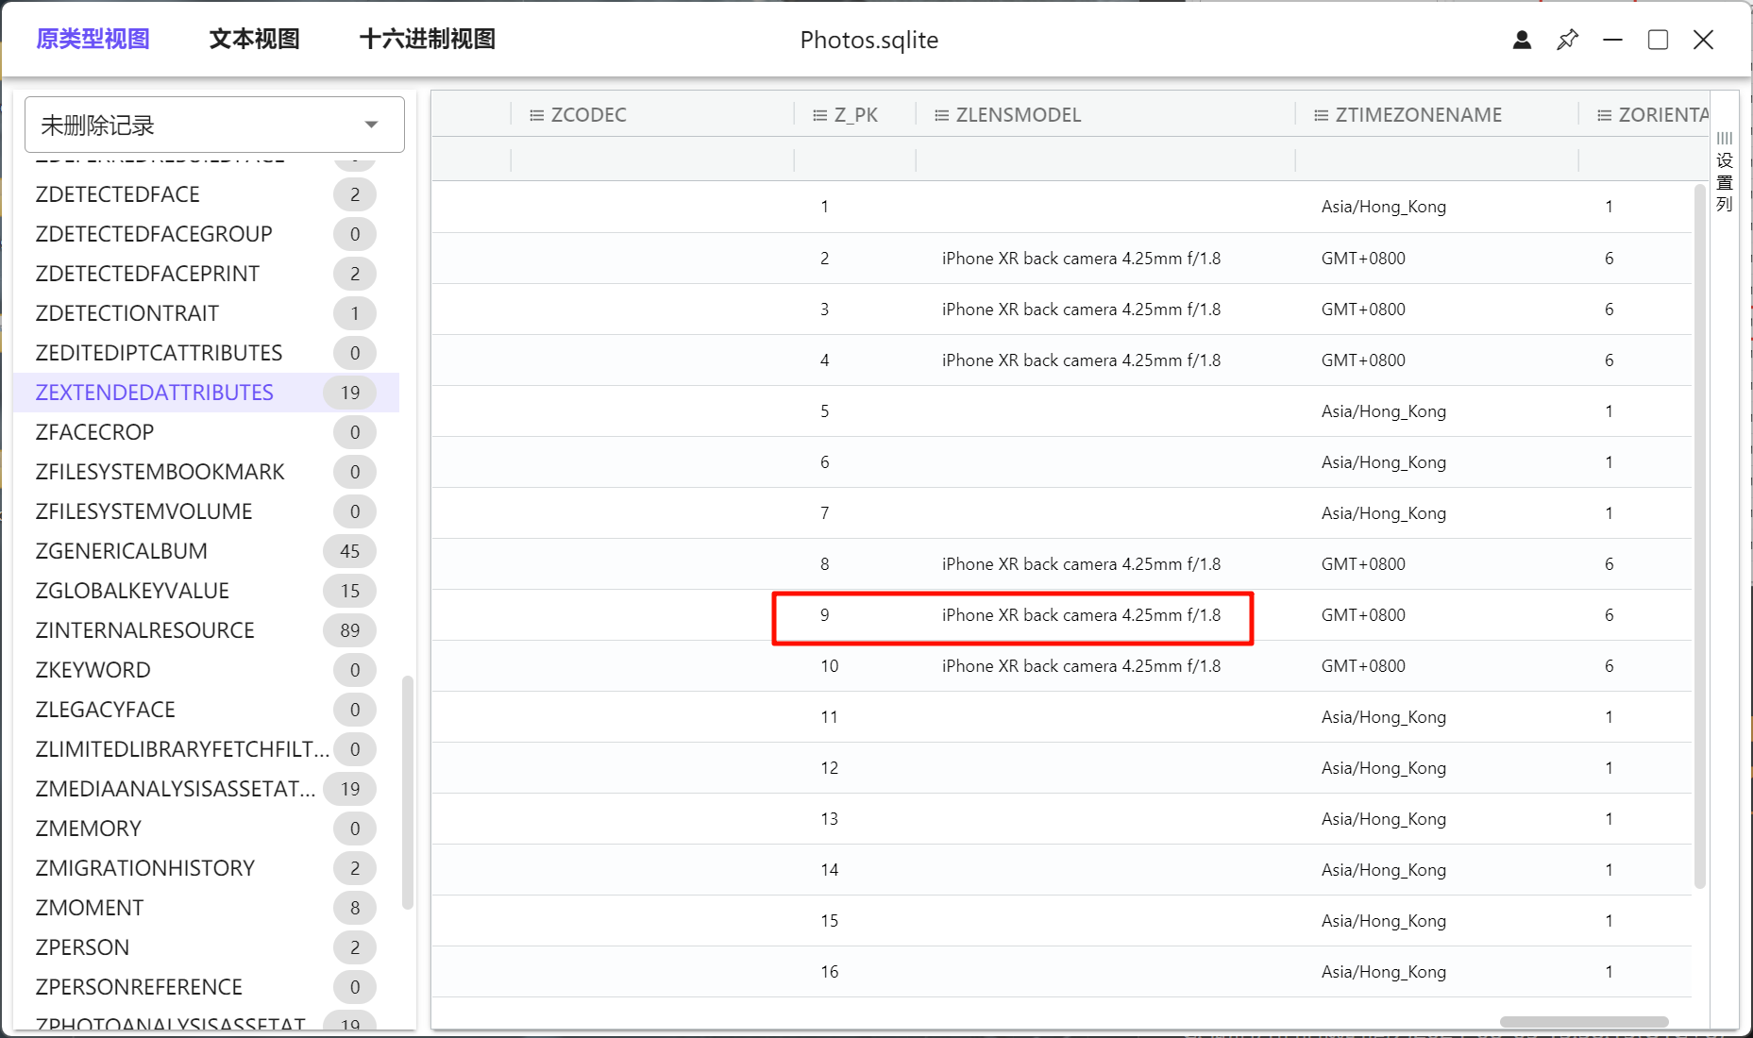Click the ZORIENTATION column menu icon

click(x=1604, y=115)
